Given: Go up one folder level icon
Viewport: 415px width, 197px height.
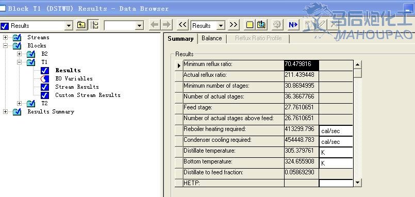Looking at the screenshot, I should click(x=81, y=25).
